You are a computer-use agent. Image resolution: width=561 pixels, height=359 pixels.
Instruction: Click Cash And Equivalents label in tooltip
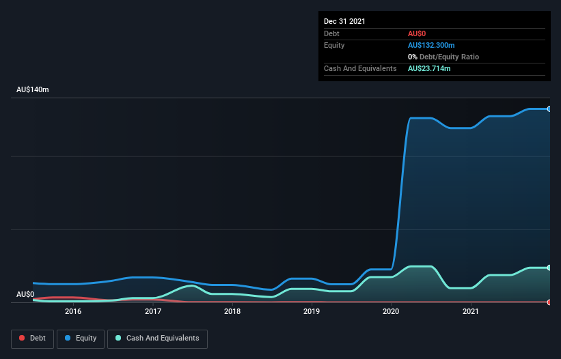(x=360, y=68)
